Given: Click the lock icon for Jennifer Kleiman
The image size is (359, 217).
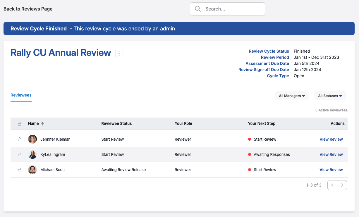Looking at the screenshot, I should (20, 139).
